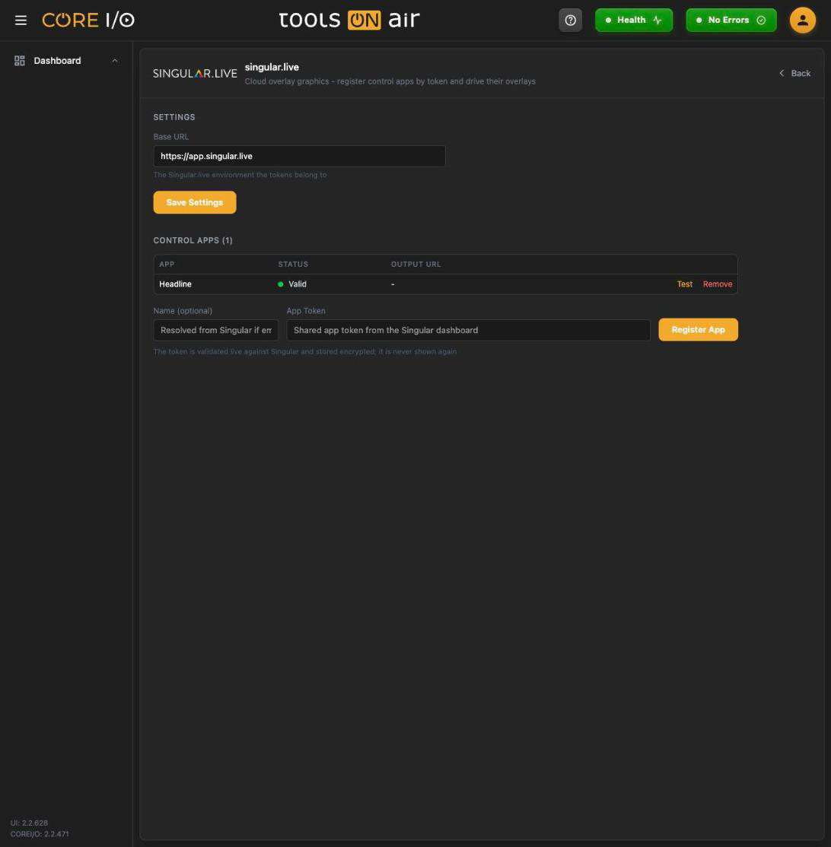Click the tools on air logo
831x847 pixels.
pyautogui.click(x=349, y=20)
